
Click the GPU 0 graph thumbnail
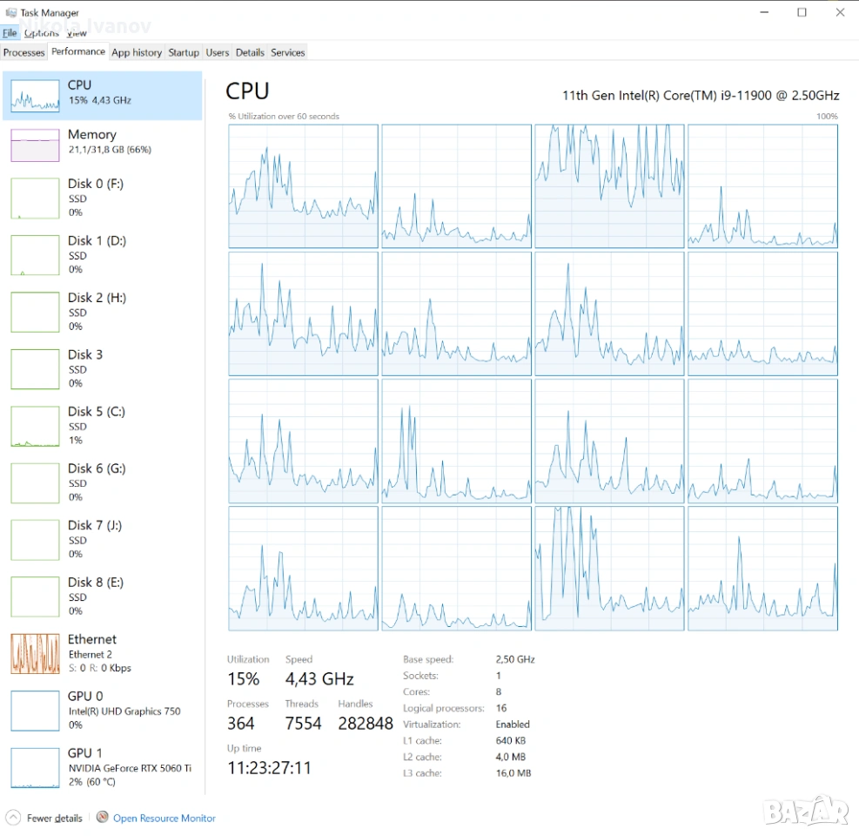35,711
